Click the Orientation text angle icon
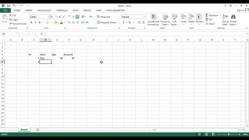This screenshot has width=249, height=140. [83, 17]
